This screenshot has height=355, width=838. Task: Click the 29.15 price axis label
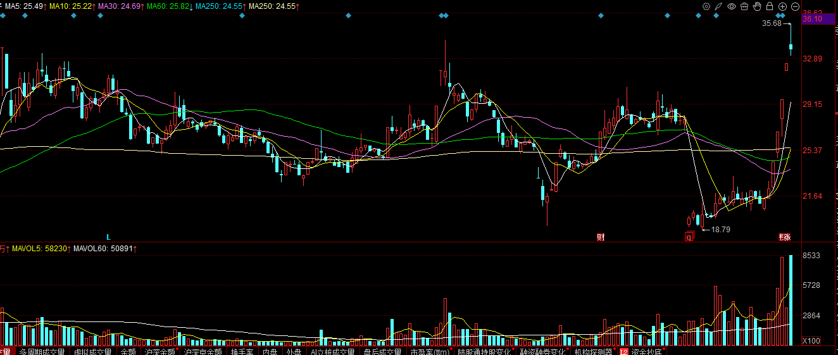pos(813,104)
